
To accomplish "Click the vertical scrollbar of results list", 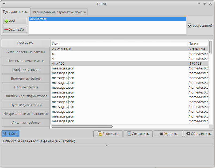I will tap(210, 47).
